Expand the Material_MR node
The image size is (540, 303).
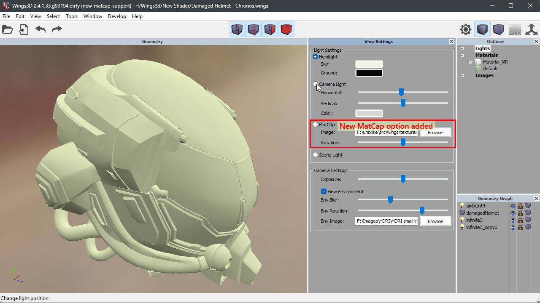point(470,62)
